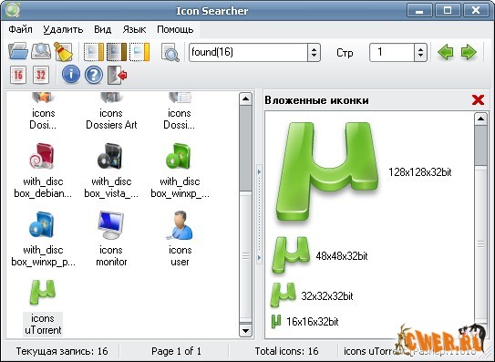The height and width of the screenshot is (362, 495).
Task: Open the Вид menu
Action: point(103,29)
